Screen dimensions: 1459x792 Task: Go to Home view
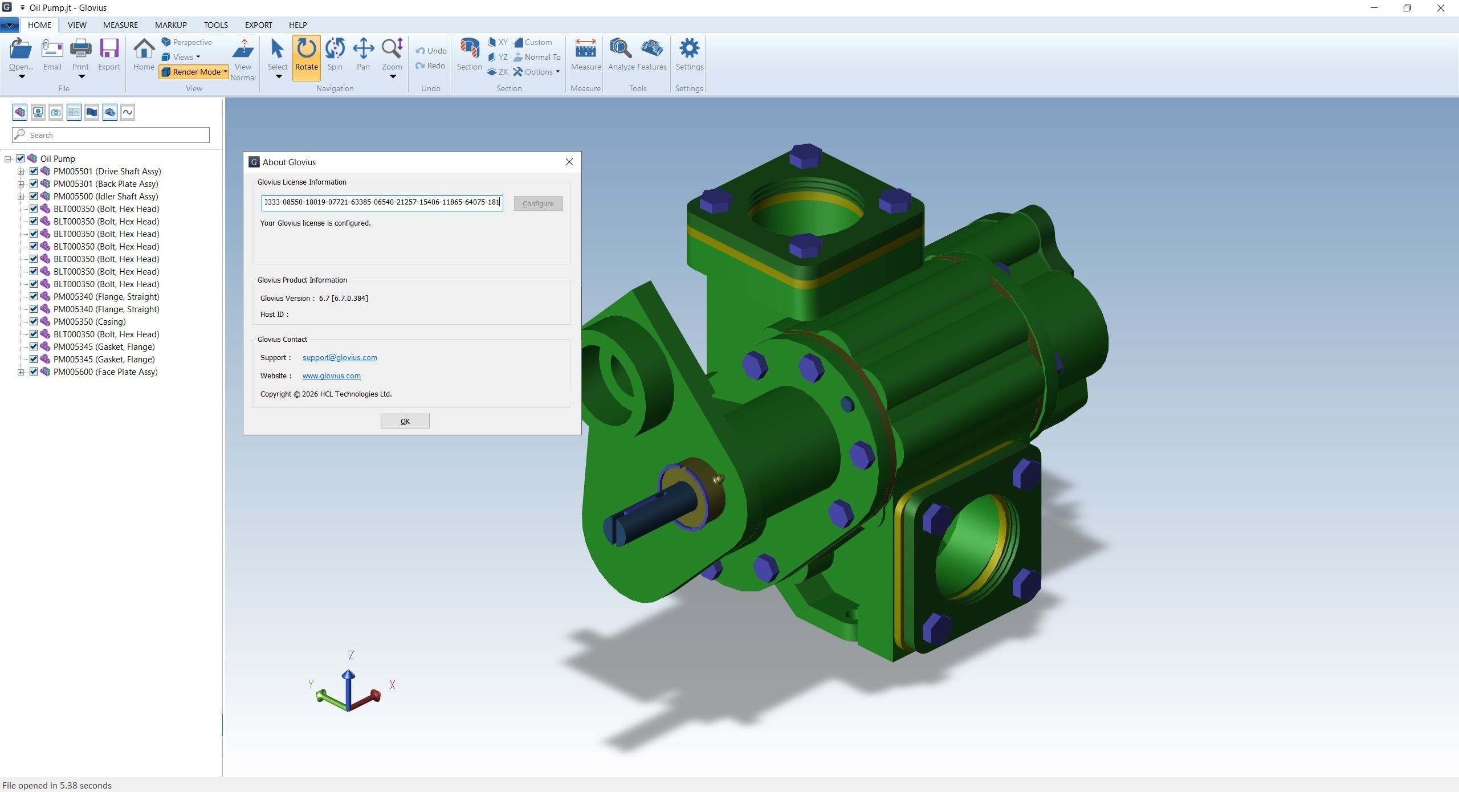tap(144, 54)
